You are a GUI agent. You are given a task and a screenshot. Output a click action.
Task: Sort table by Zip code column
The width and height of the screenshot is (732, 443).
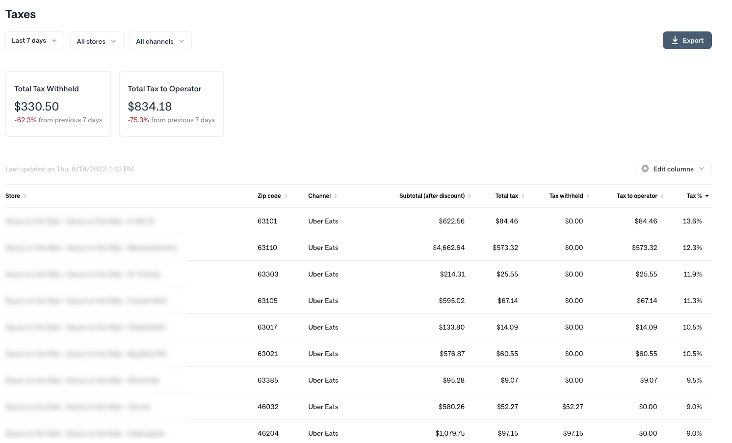pyautogui.click(x=272, y=196)
